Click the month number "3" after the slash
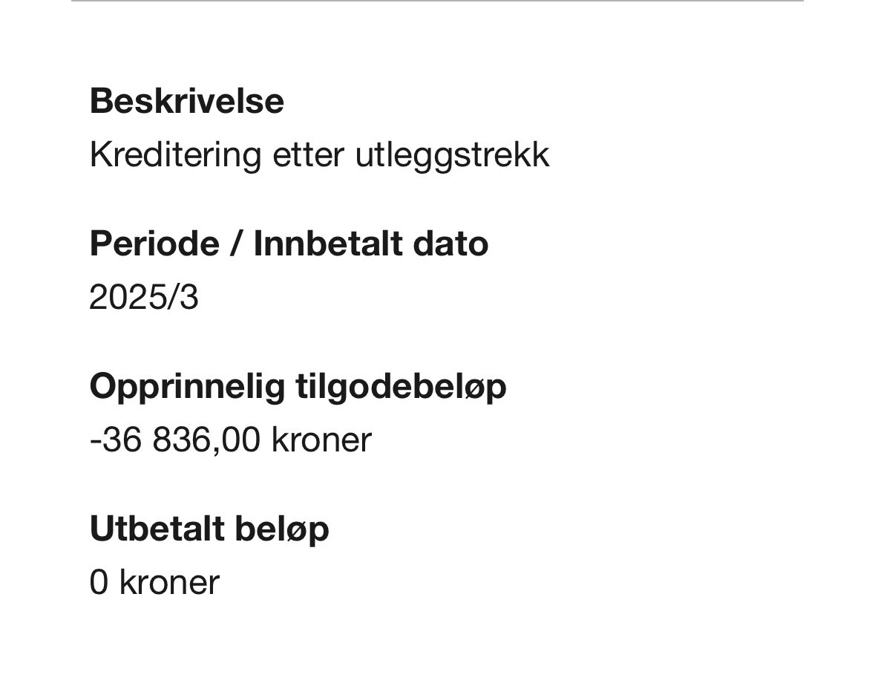This screenshot has width=875, height=692. click(190, 298)
